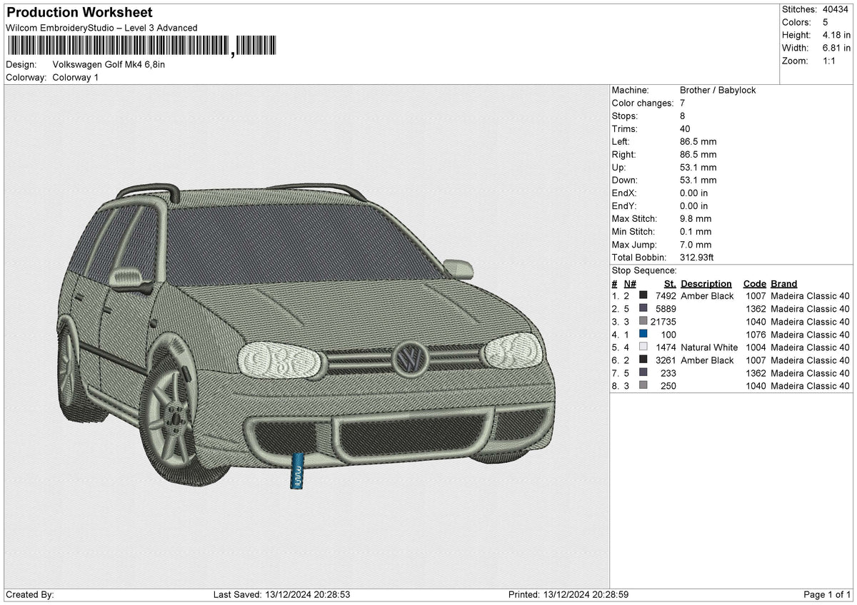Viewport: 857px width, 605px height.
Task: Click the 'Stops:' label
Action: (625, 116)
